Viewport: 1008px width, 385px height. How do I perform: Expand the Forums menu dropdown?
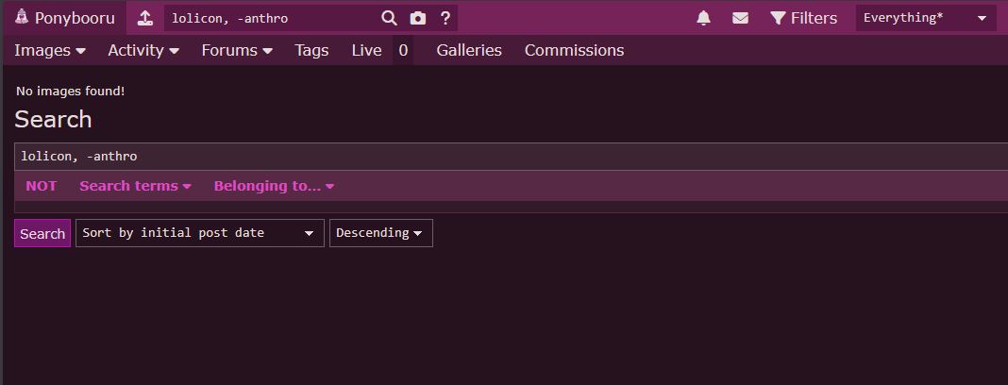[237, 50]
